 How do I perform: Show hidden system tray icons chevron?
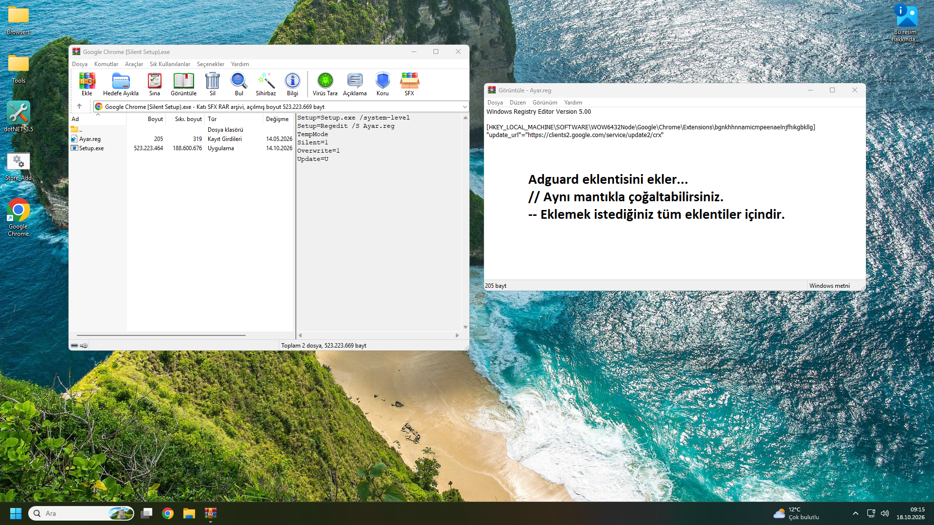856,513
